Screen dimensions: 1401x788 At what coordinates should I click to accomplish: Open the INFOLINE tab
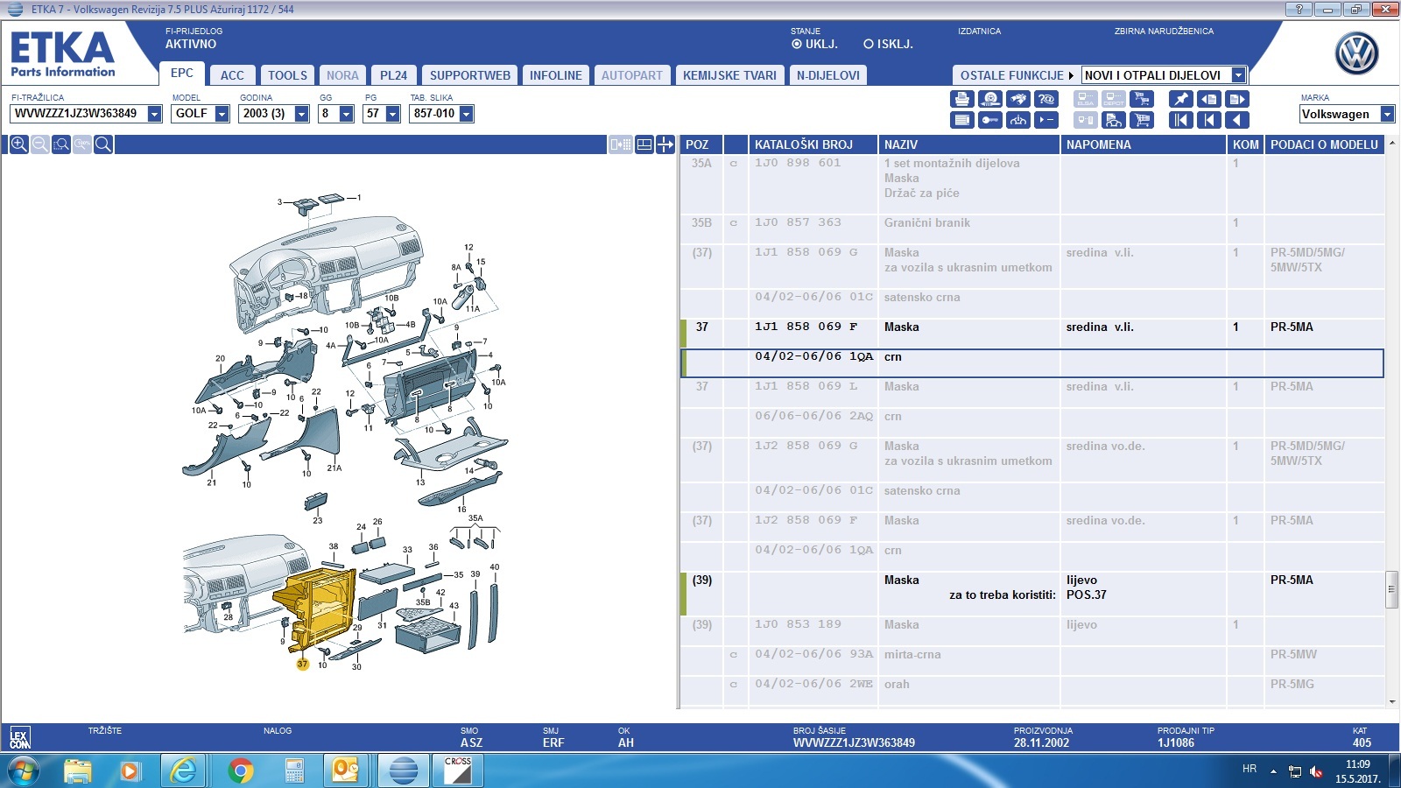coord(556,75)
